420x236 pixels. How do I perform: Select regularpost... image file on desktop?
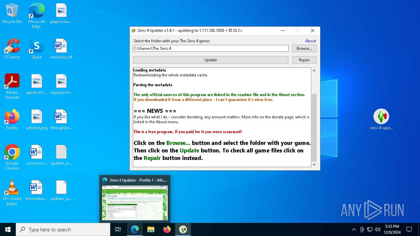click(x=61, y=84)
